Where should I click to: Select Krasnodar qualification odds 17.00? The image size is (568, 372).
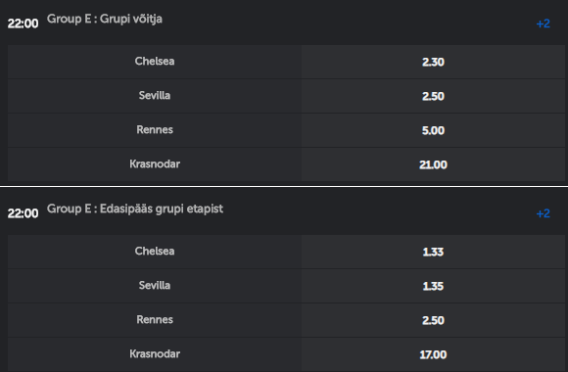(433, 354)
